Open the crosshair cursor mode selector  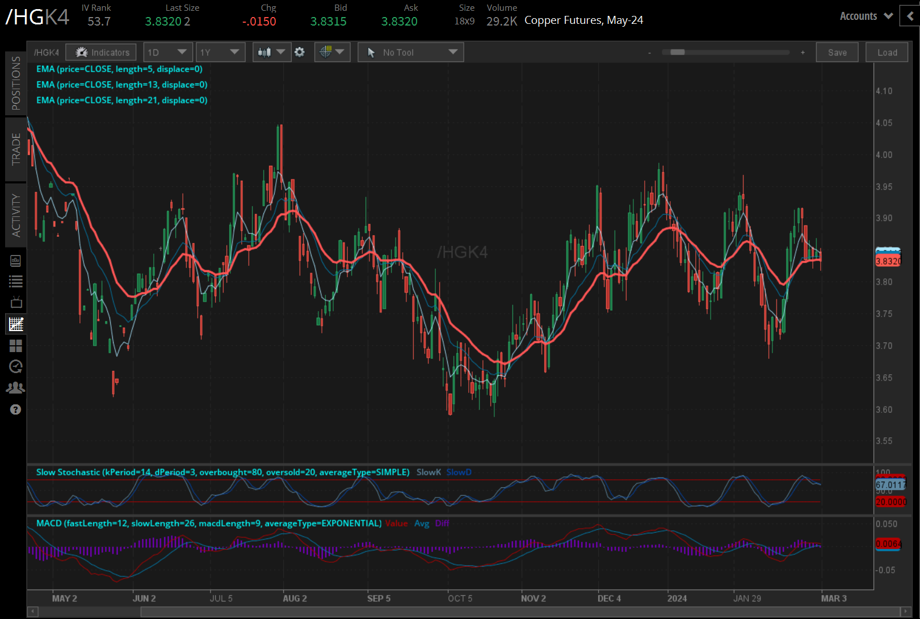pos(332,52)
